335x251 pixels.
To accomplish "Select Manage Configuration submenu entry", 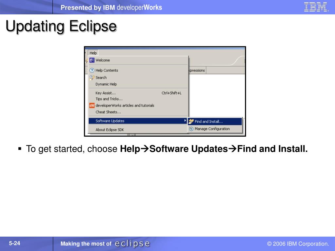I will tap(215, 129).
